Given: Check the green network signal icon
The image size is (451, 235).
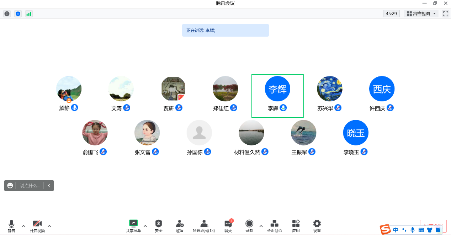Looking at the screenshot, I should point(29,14).
